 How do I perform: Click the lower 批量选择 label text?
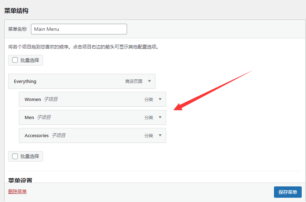coord(30,156)
